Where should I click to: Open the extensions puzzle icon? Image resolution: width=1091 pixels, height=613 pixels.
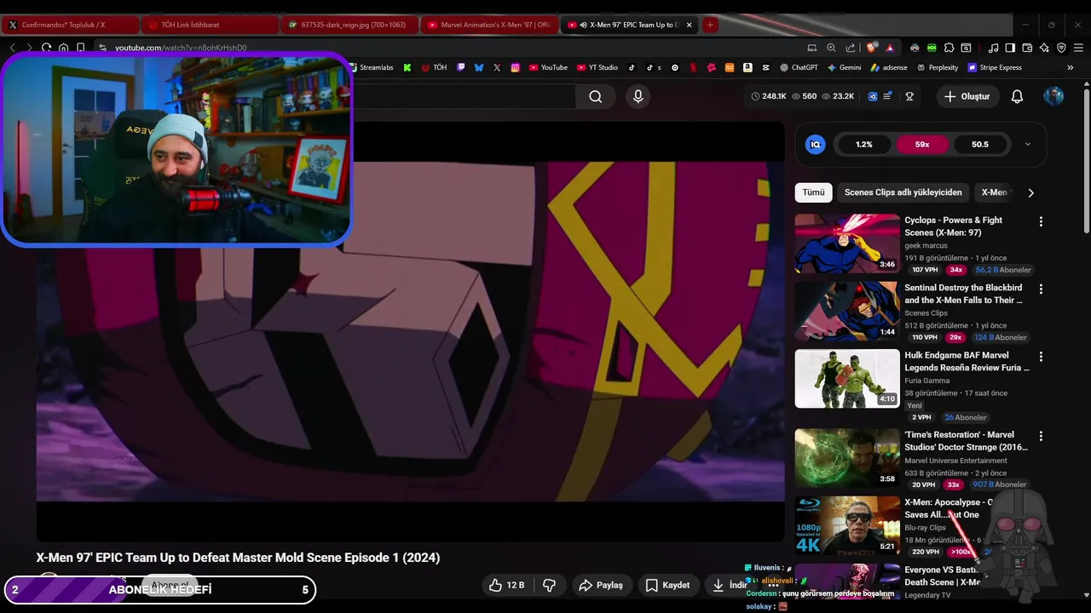949,48
